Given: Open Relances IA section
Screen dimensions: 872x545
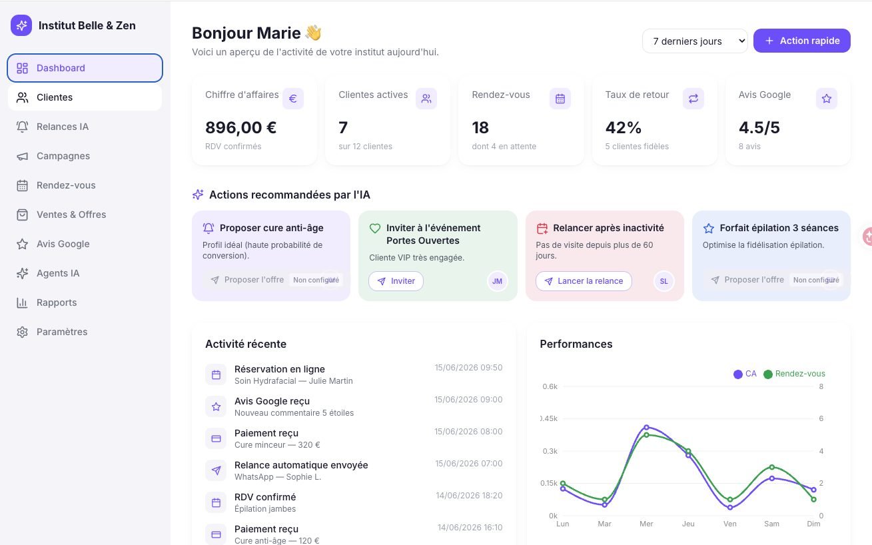Looking at the screenshot, I should tap(85, 127).
